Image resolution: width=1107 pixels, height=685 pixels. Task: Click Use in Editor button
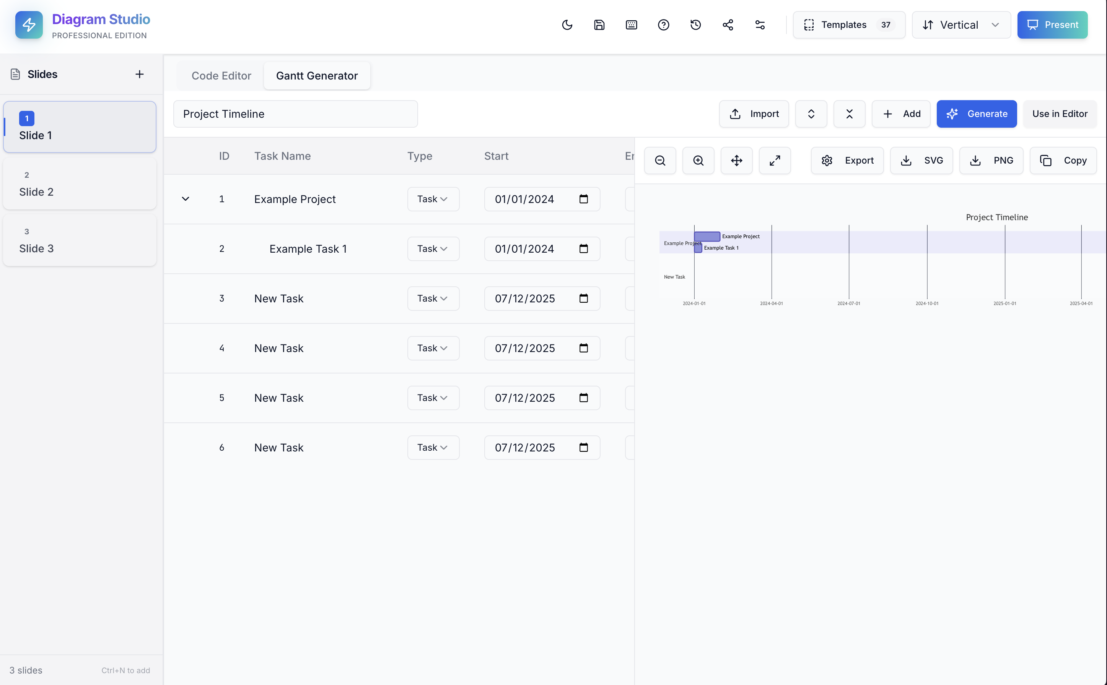pos(1060,114)
